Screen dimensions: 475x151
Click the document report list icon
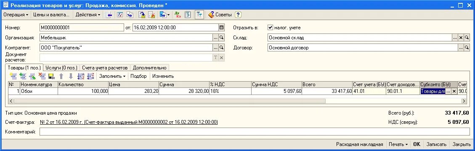(188, 15)
